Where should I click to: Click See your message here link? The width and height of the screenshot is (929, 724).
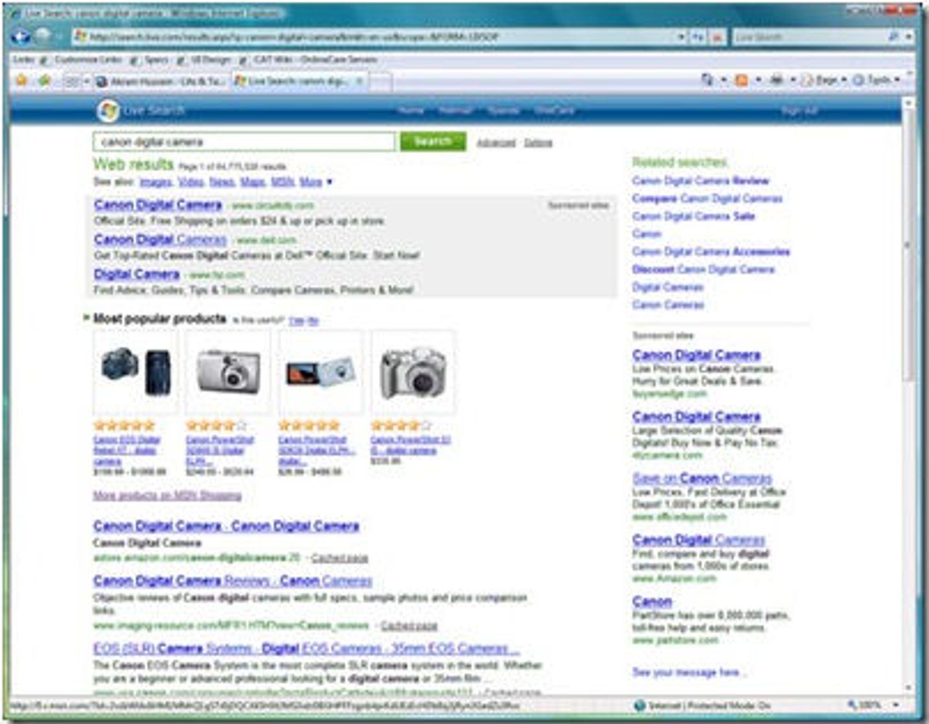(689, 672)
